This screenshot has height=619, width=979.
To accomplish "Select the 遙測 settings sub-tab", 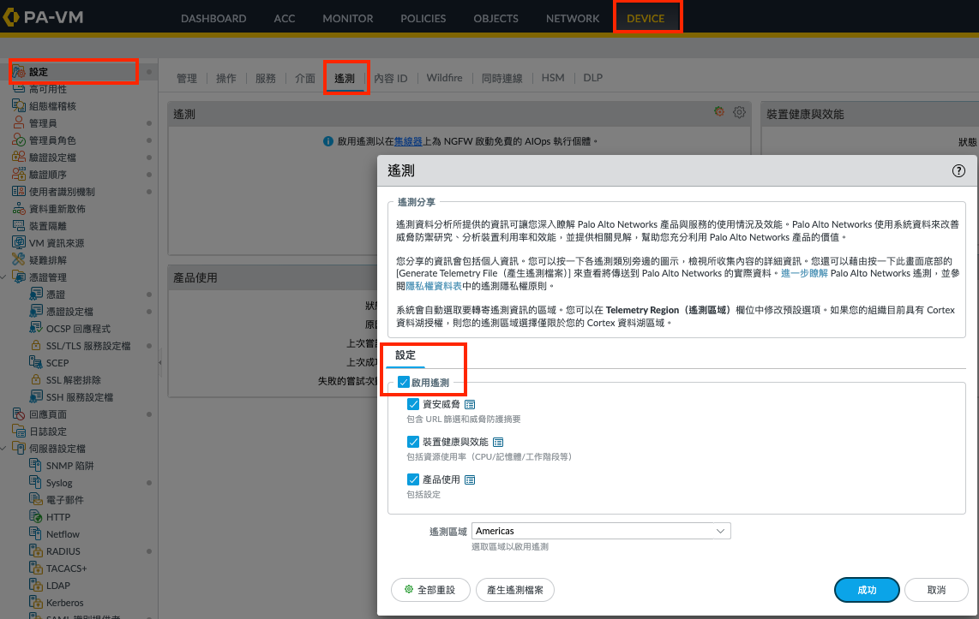I will click(345, 78).
